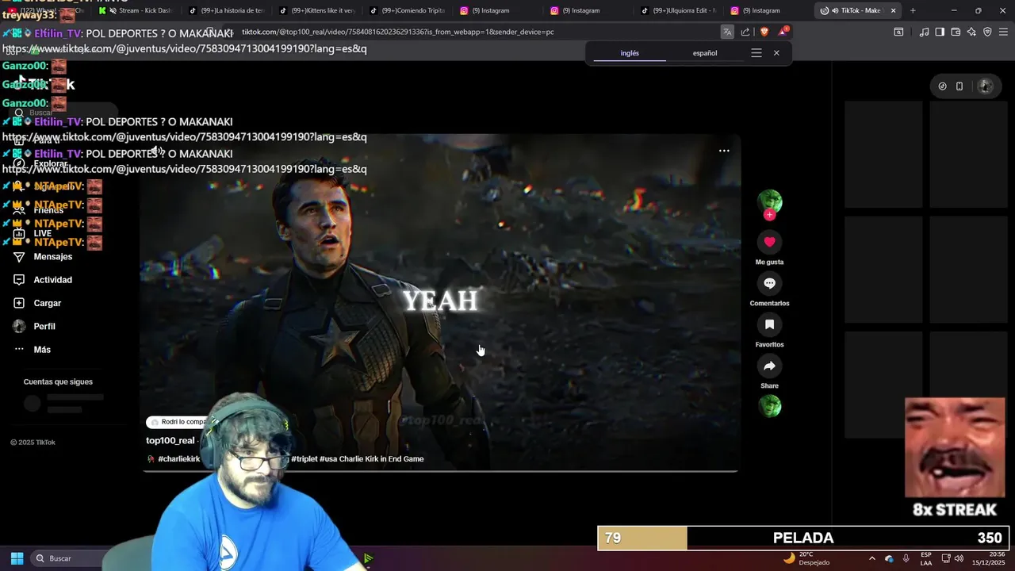Toggle video volume speaker icon
Image resolution: width=1015 pixels, height=571 pixels.
click(x=158, y=151)
